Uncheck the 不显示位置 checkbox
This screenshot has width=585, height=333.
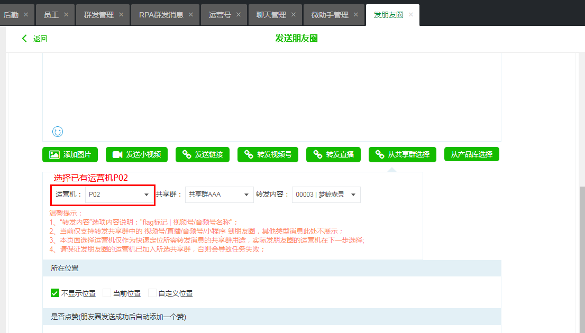pyautogui.click(x=54, y=293)
